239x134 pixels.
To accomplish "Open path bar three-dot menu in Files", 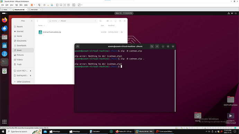I will pos(95,21).
